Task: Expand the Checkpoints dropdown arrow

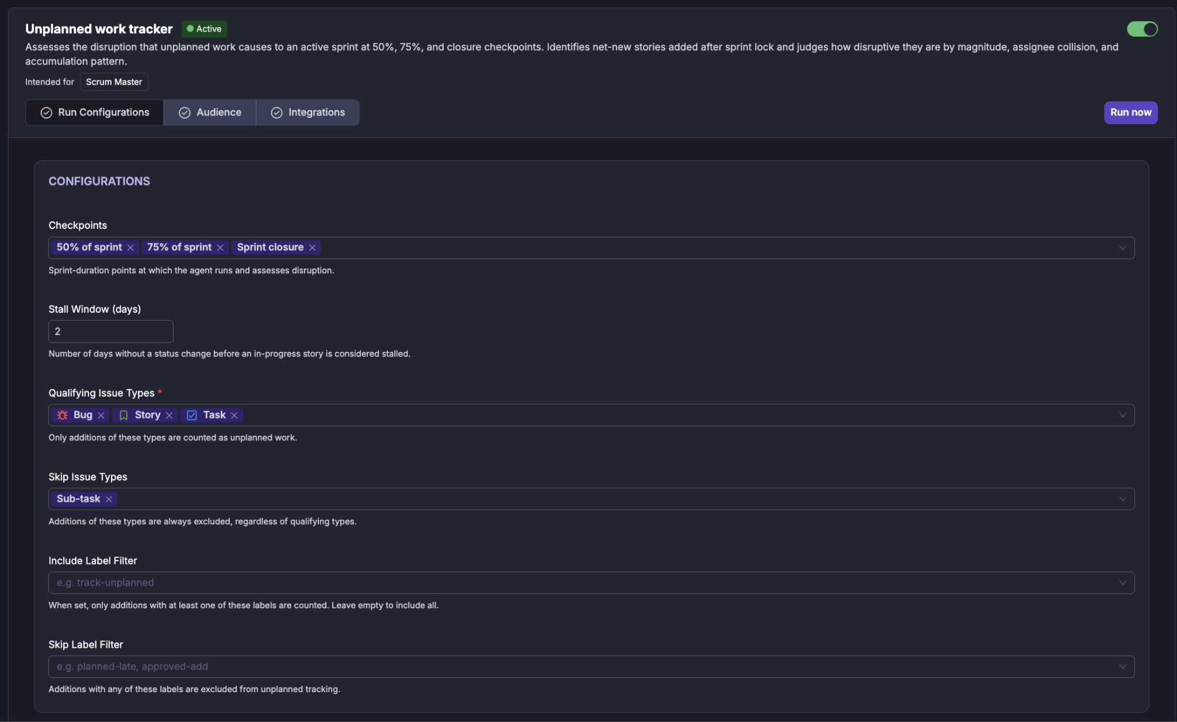Action: coord(1122,248)
